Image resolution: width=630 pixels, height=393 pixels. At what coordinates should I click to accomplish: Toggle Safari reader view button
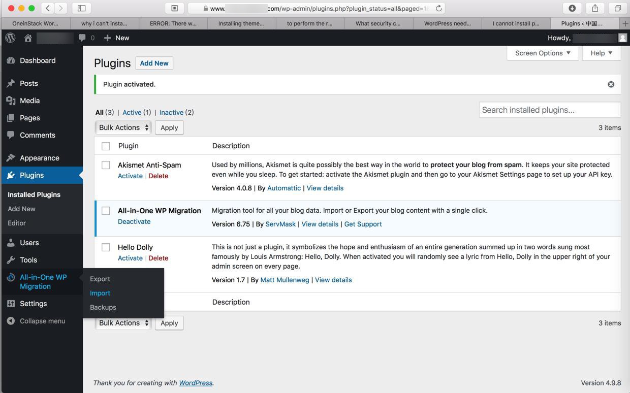(x=174, y=8)
